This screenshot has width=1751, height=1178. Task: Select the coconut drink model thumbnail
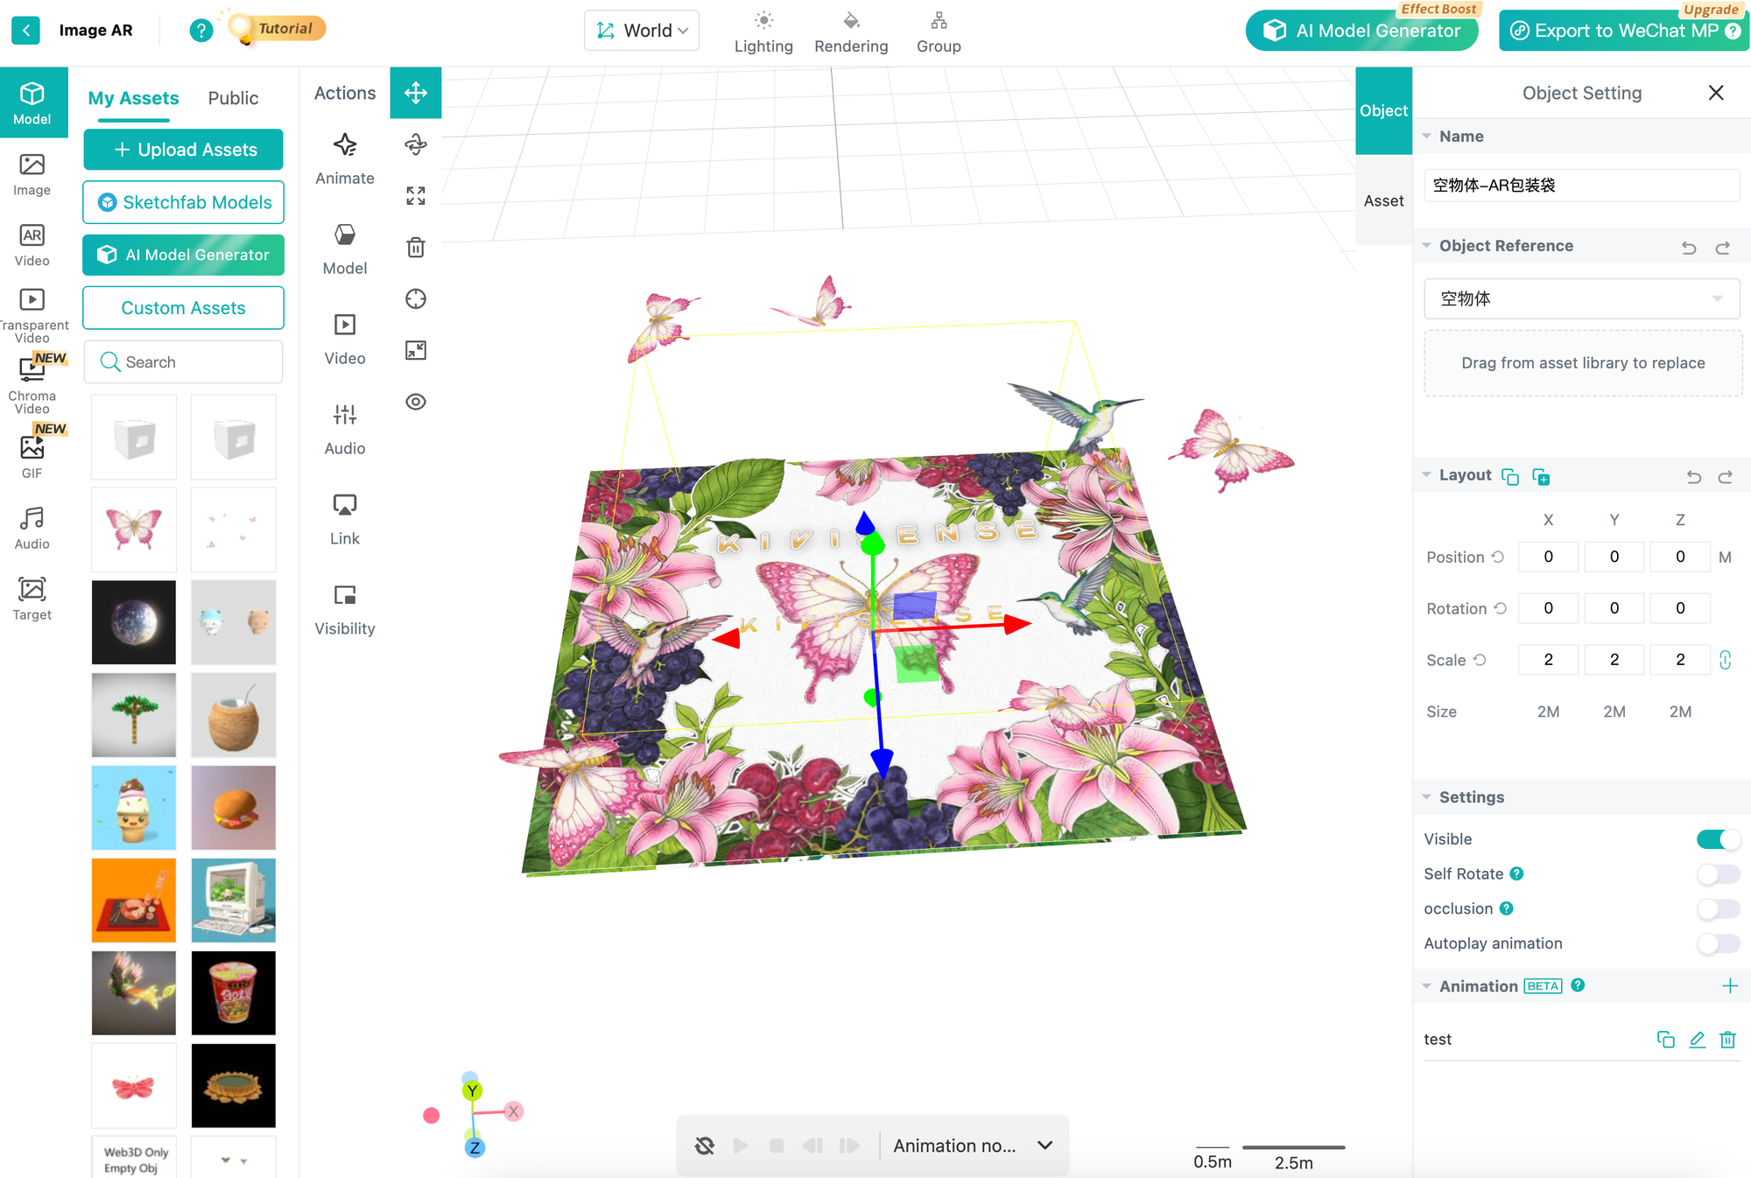coord(233,715)
